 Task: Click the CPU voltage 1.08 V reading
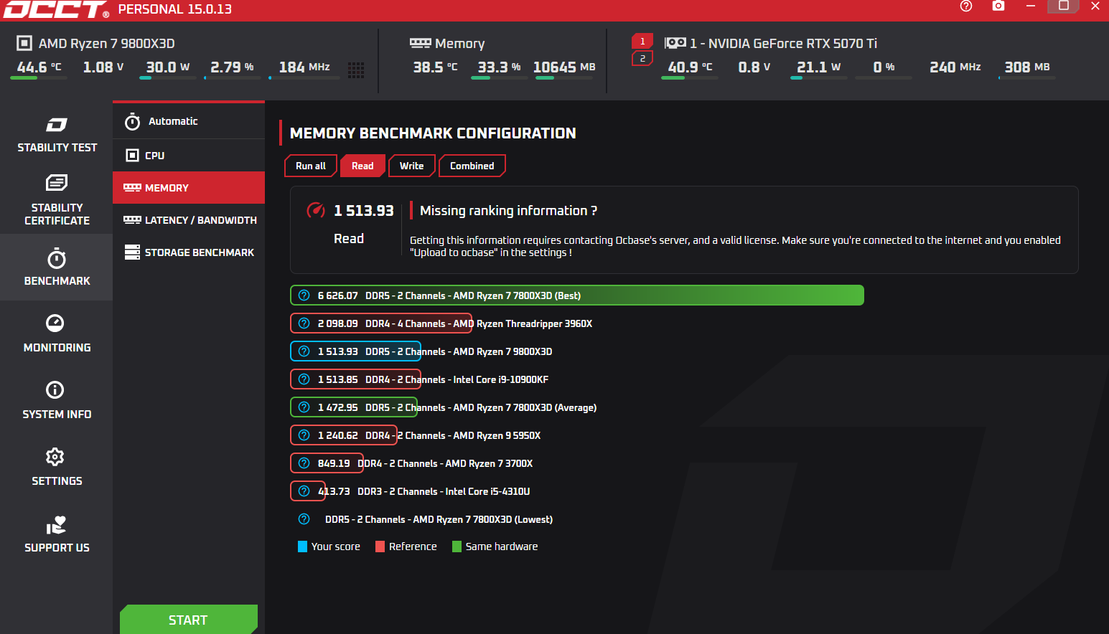(103, 67)
